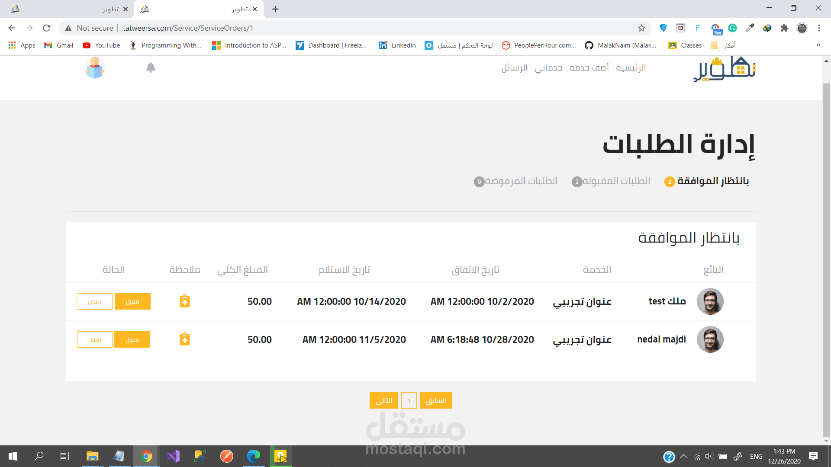The width and height of the screenshot is (831, 467).
Task: Show hidden system tray icons
Action: click(x=684, y=456)
